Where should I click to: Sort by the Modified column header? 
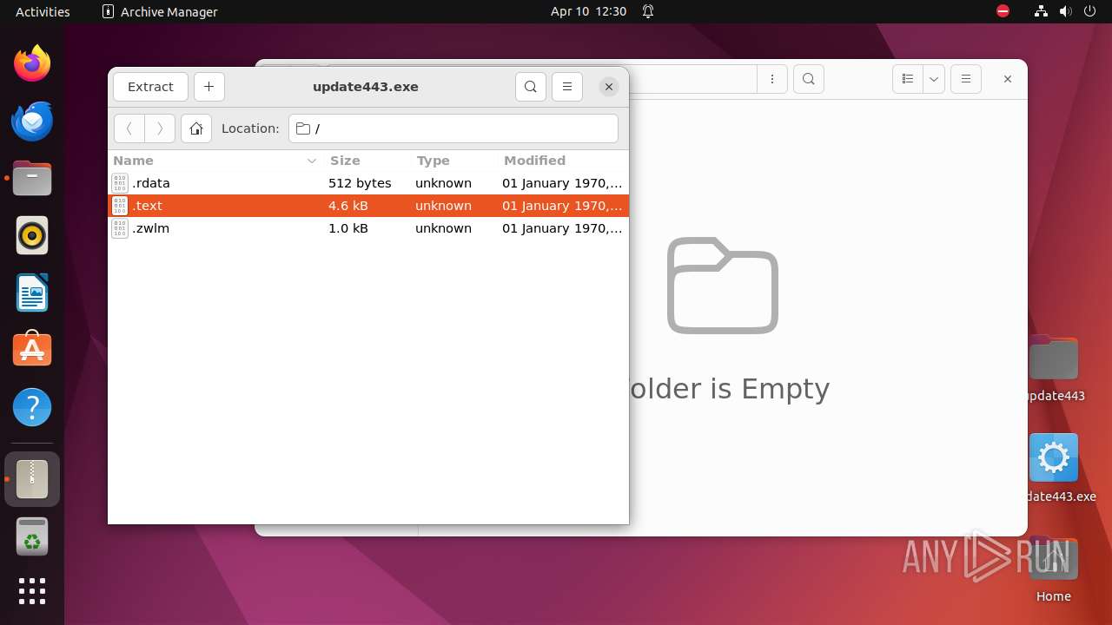pos(562,161)
